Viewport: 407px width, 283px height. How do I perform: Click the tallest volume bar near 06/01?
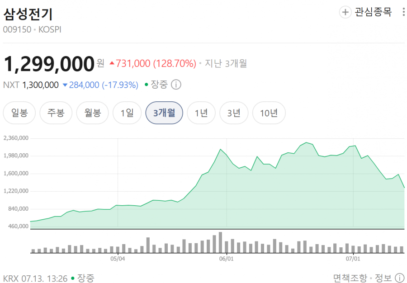pyautogui.click(x=220, y=242)
